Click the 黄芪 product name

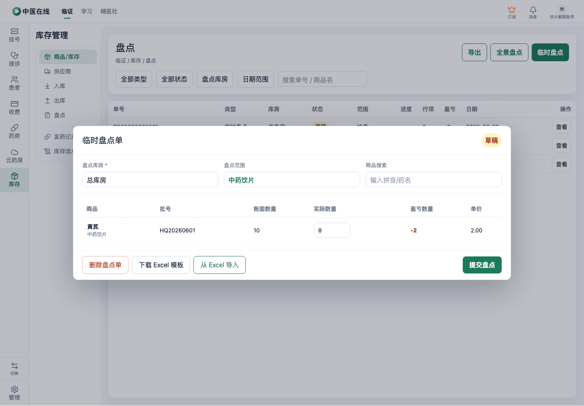[93, 227]
